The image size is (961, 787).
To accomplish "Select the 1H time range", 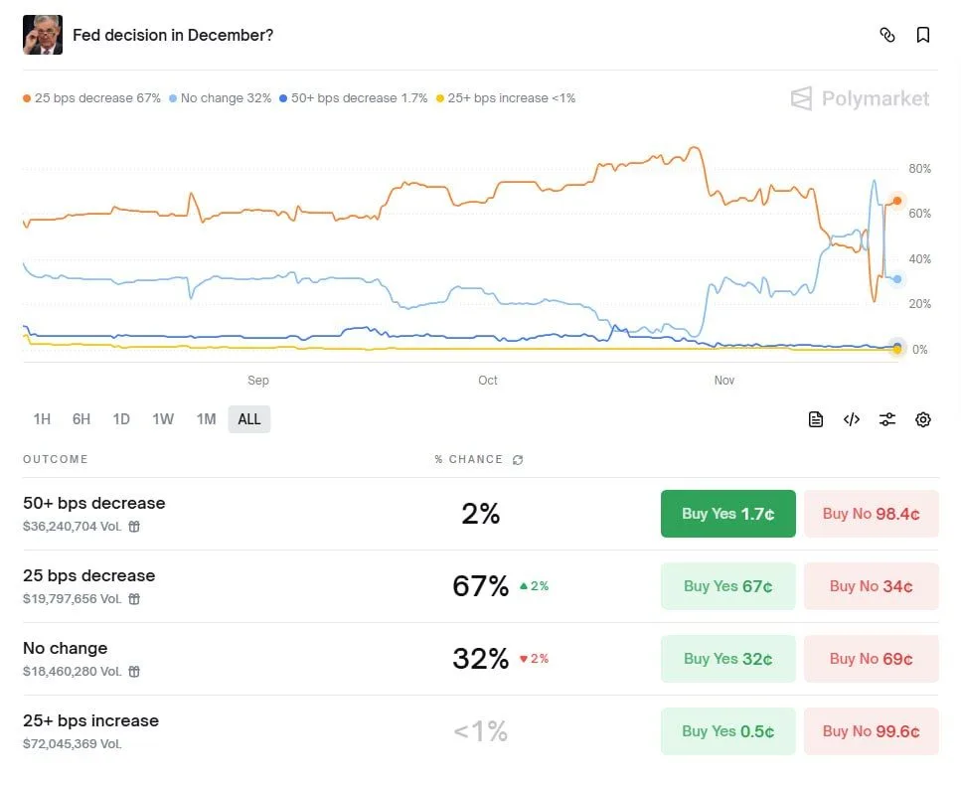I will tap(42, 419).
